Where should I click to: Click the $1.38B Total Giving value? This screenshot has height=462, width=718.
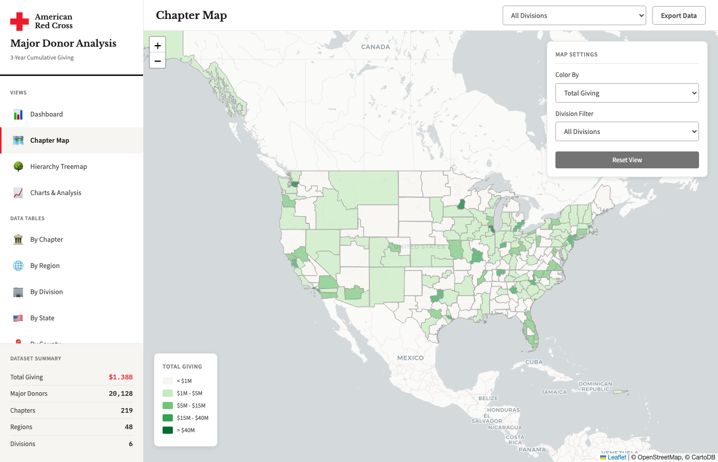(x=121, y=377)
